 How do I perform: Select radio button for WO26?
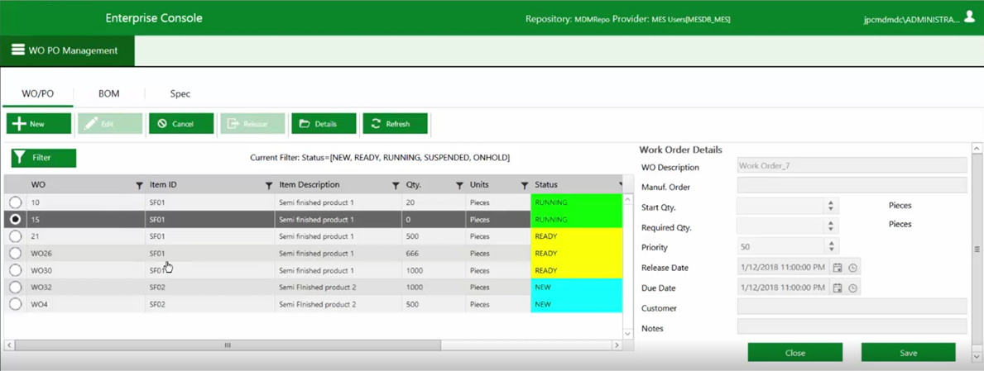15,253
